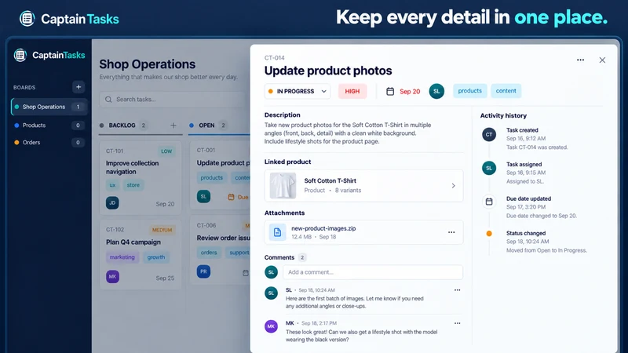This screenshot has height=353, width=628.
Task: Open the attachment options ellipsis
Action: coord(451,232)
